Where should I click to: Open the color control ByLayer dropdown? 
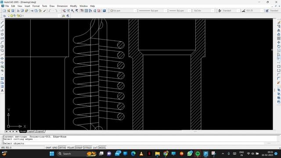123,11
